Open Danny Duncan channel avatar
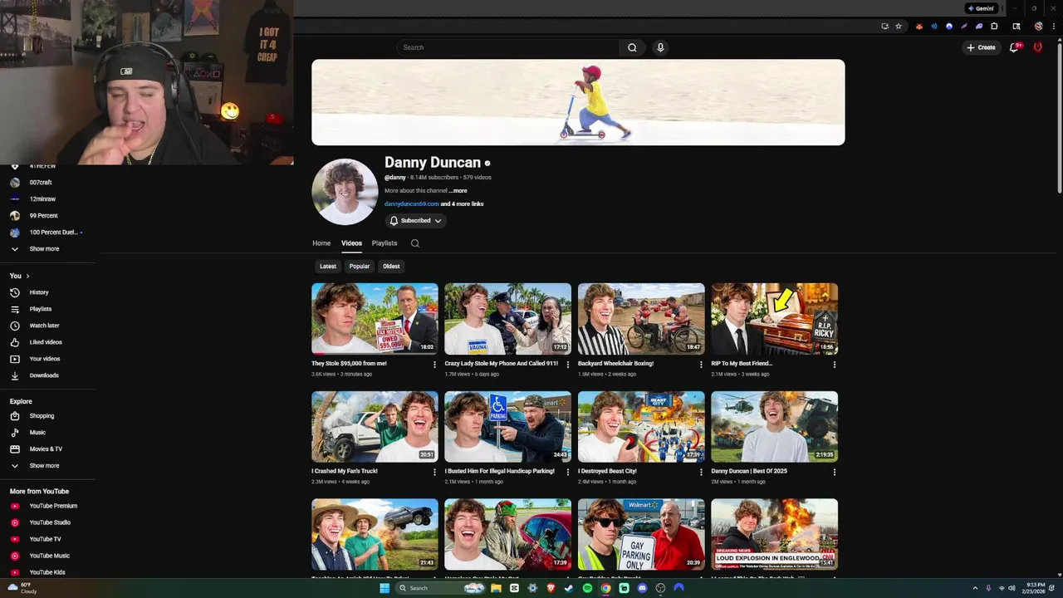The height and width of the screenshot is (598, 1063). [x=345, y=192]
